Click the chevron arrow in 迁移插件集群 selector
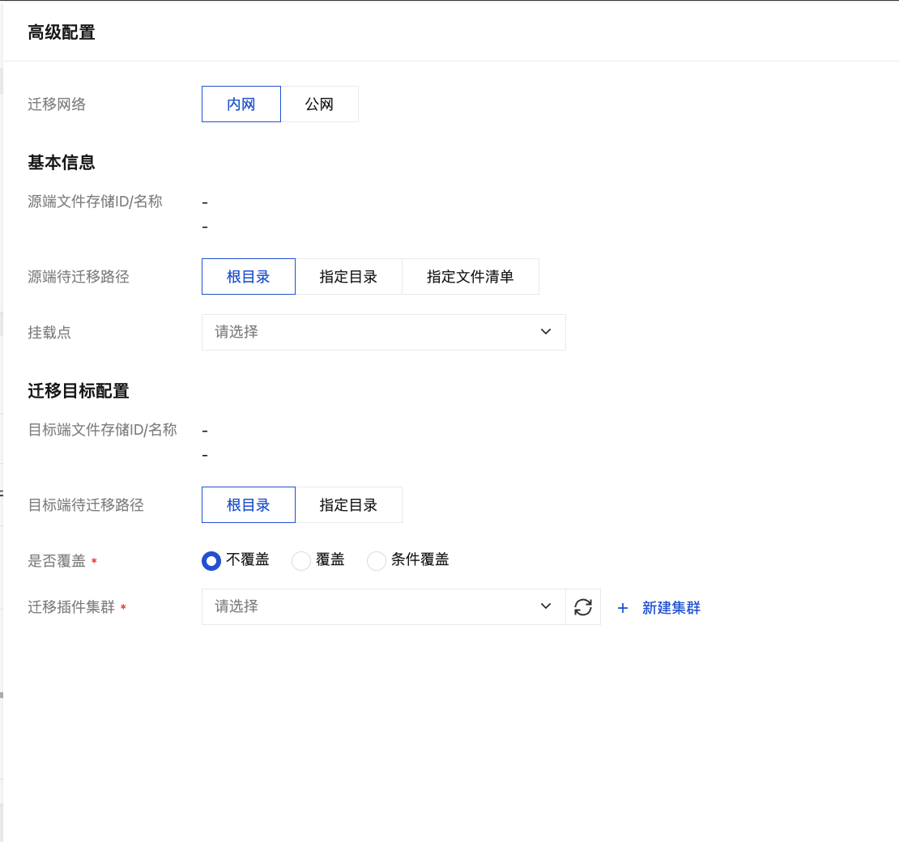 546,607
